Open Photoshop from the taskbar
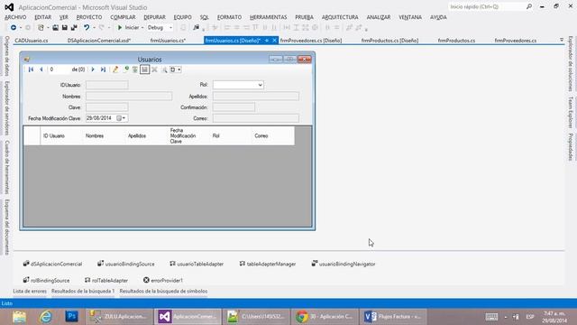This screenshot has height=325, width=577. coord(72,317)
